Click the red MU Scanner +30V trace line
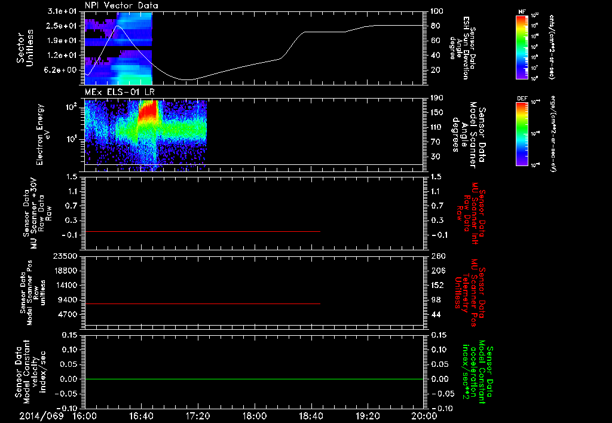The height and width of the screenshot is (423, 612). [203, 231]
